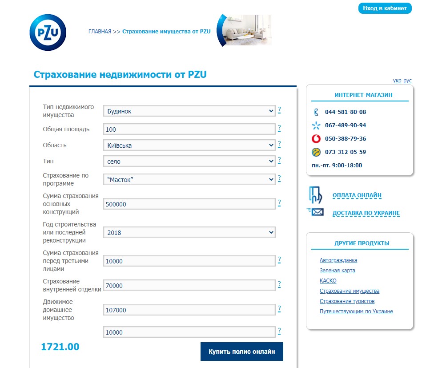The image size is (422, 368).
Task: Click the Вход в кабинет button
Action: tap(385, 8)
